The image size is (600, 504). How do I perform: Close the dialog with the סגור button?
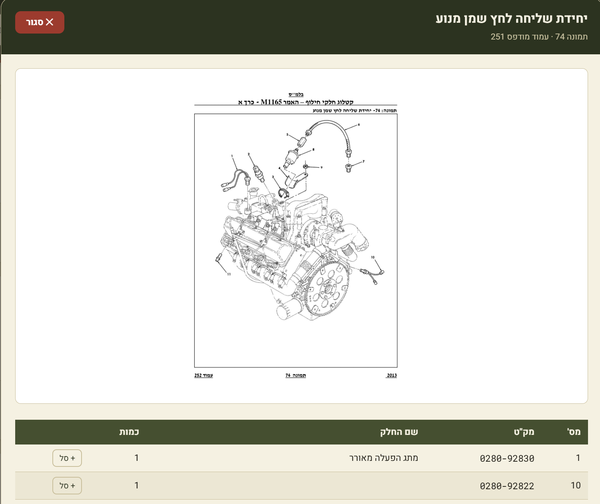[x=40, y=22]
